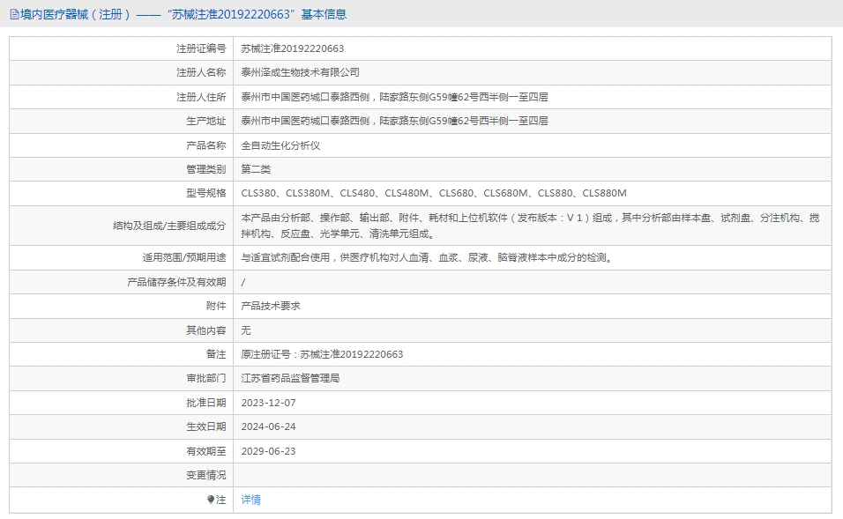Click the 有效期至 label
The width and height of the screenshot is (843, 519).
pyautogui.click(x=206, y=451)
